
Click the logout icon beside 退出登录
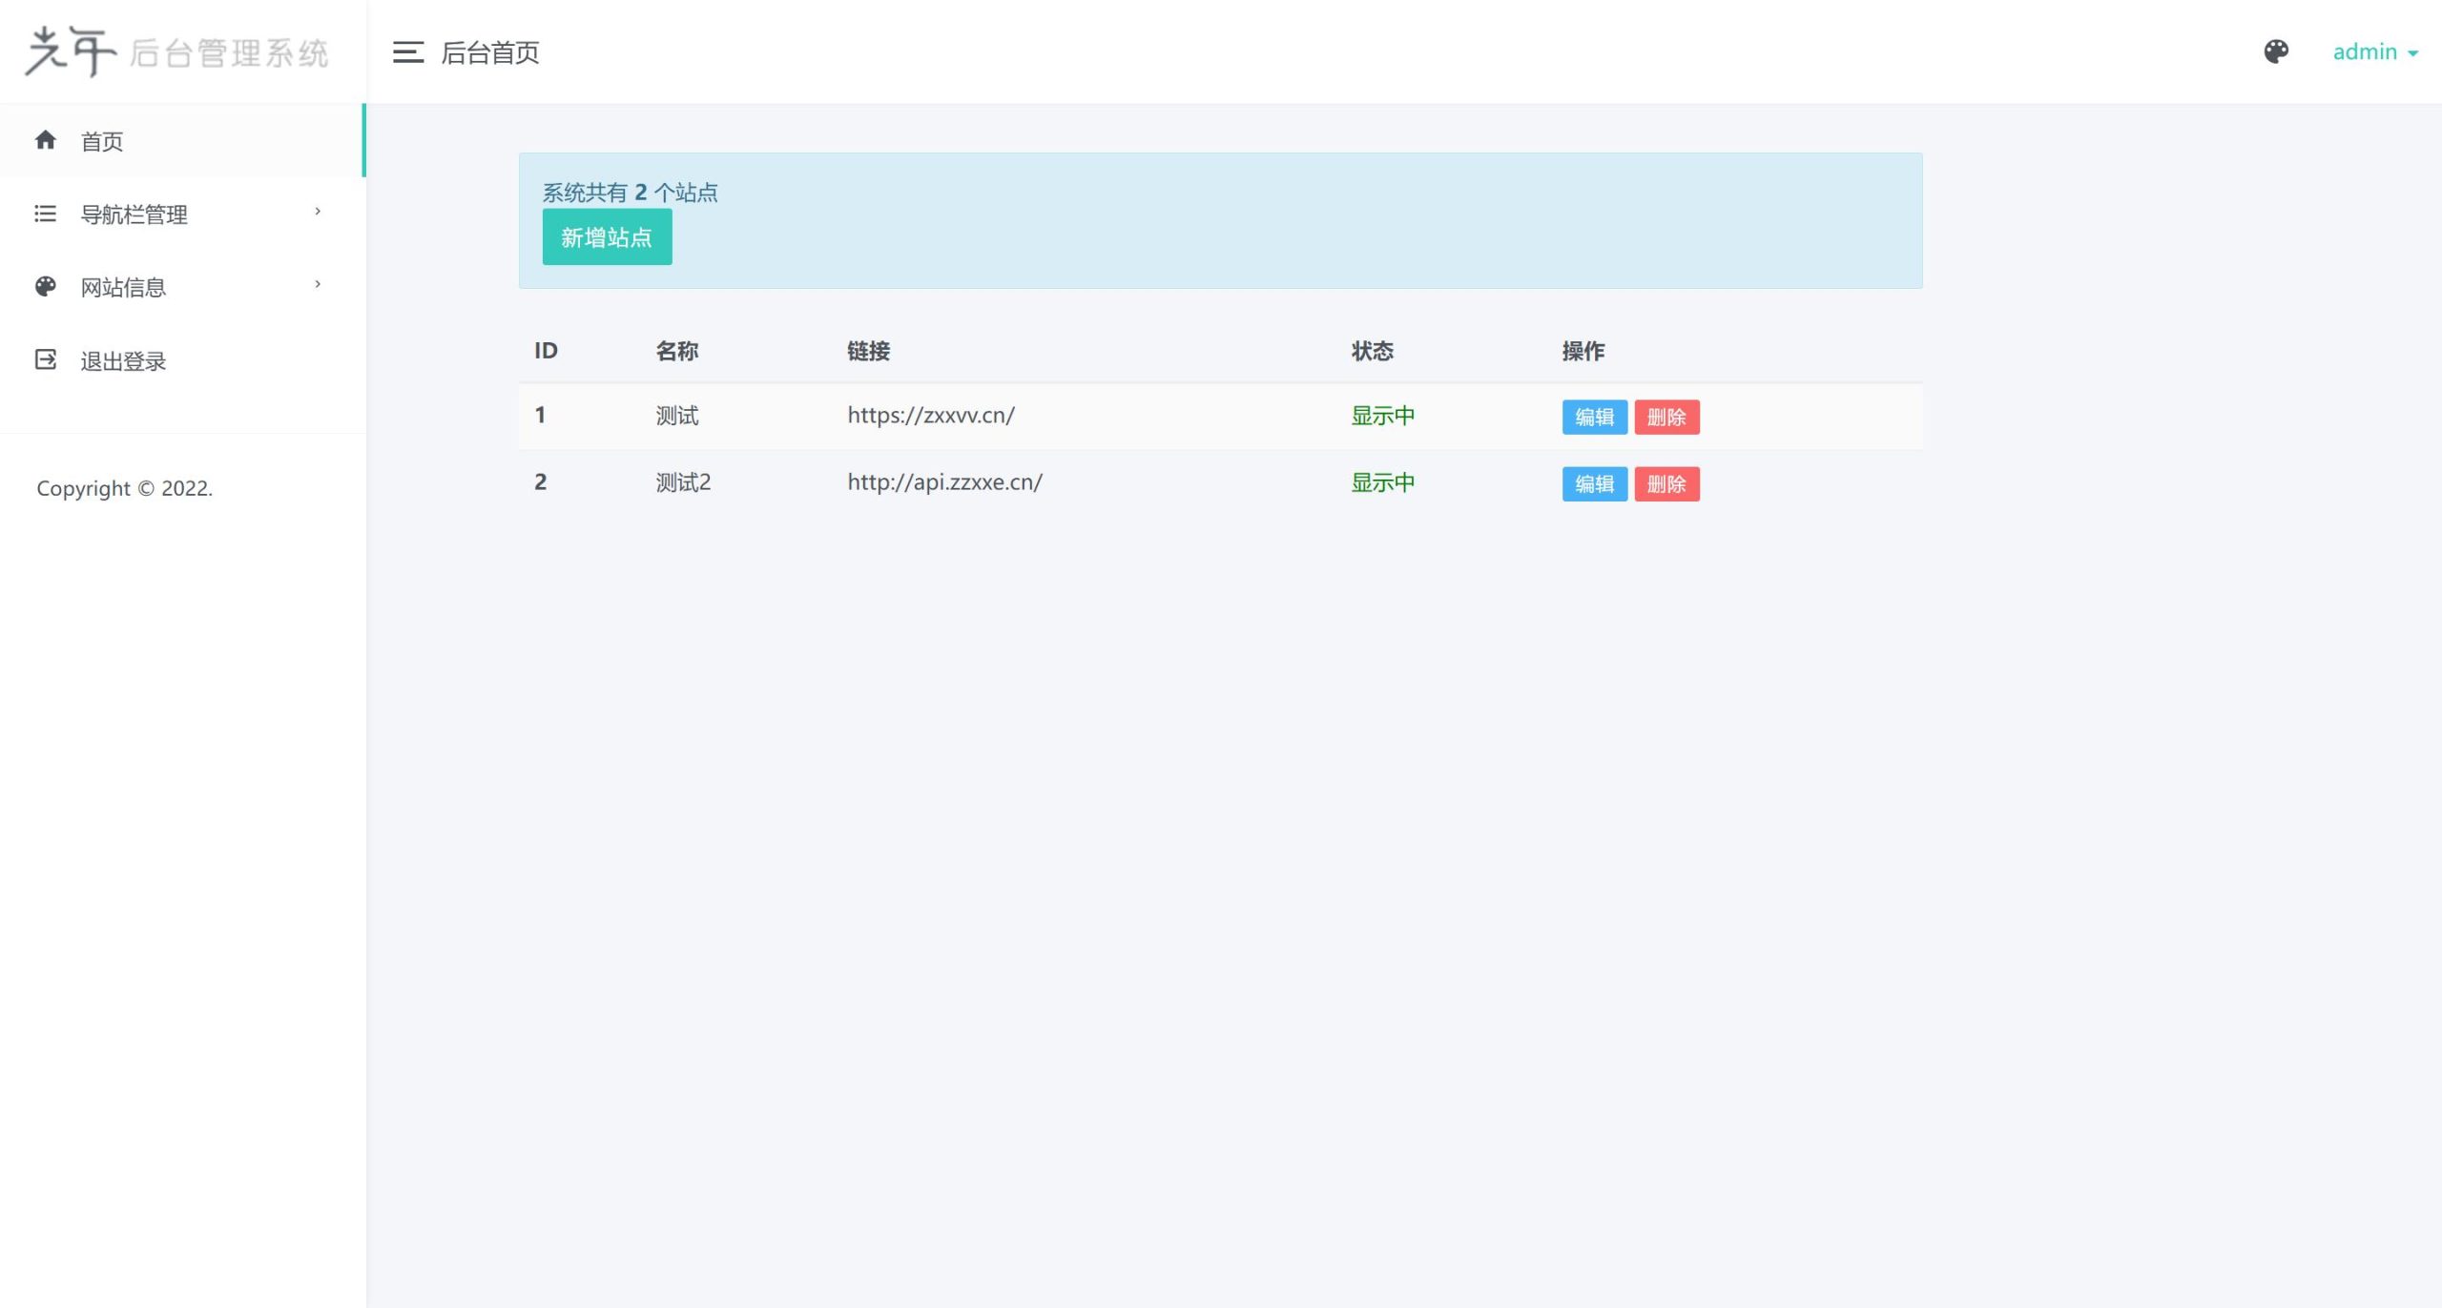coord(45,359)
